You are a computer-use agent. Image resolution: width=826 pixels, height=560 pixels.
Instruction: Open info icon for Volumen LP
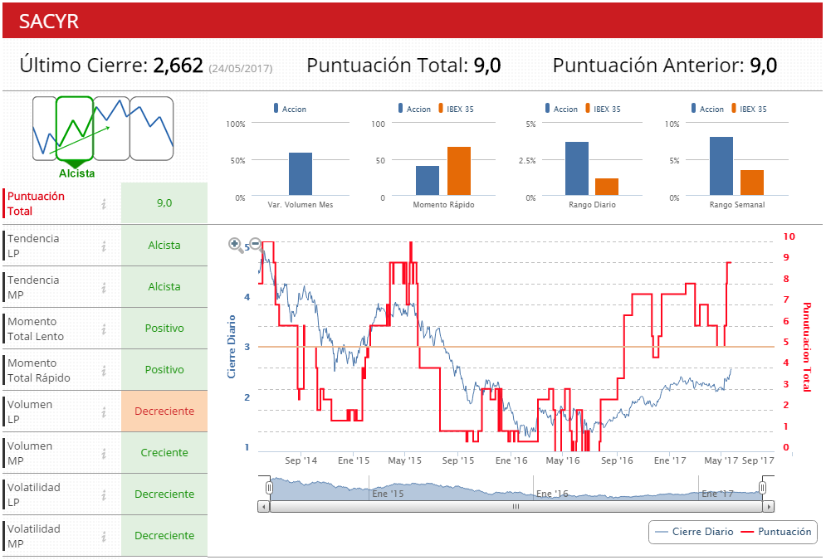click(104, 412)
